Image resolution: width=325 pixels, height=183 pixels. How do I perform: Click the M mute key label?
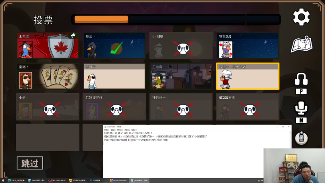click(301, 120)
